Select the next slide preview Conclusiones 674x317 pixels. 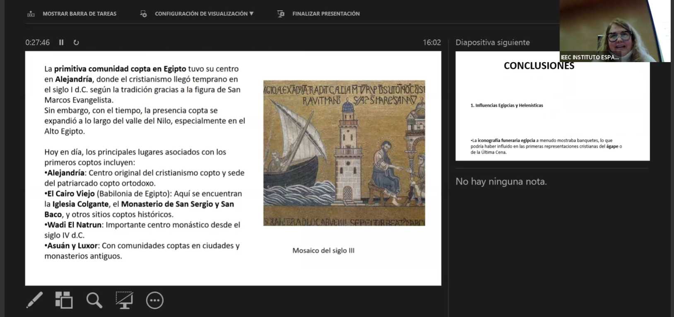tap(552, 106)
